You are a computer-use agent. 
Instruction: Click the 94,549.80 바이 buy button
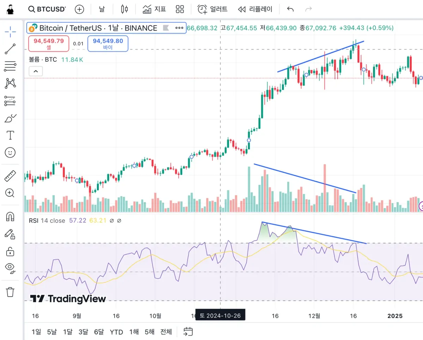tap(108, 44)
